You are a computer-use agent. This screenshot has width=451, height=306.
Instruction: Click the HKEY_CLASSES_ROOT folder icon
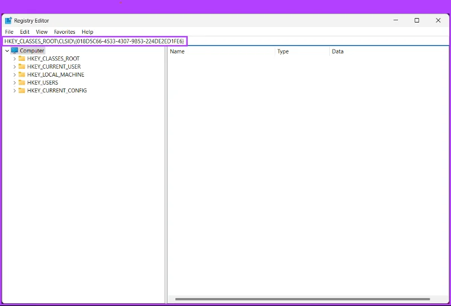point(22,59)
